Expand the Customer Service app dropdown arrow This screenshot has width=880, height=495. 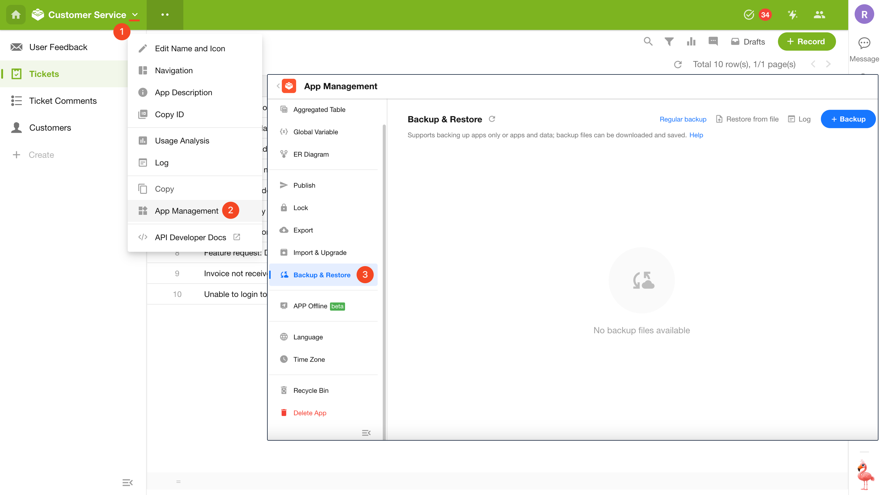click(x=135, y=15)
